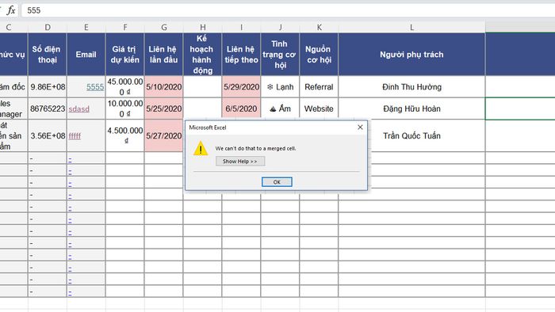
Task: Click the 'Người phụ trách' header cell
Action: 411,55
